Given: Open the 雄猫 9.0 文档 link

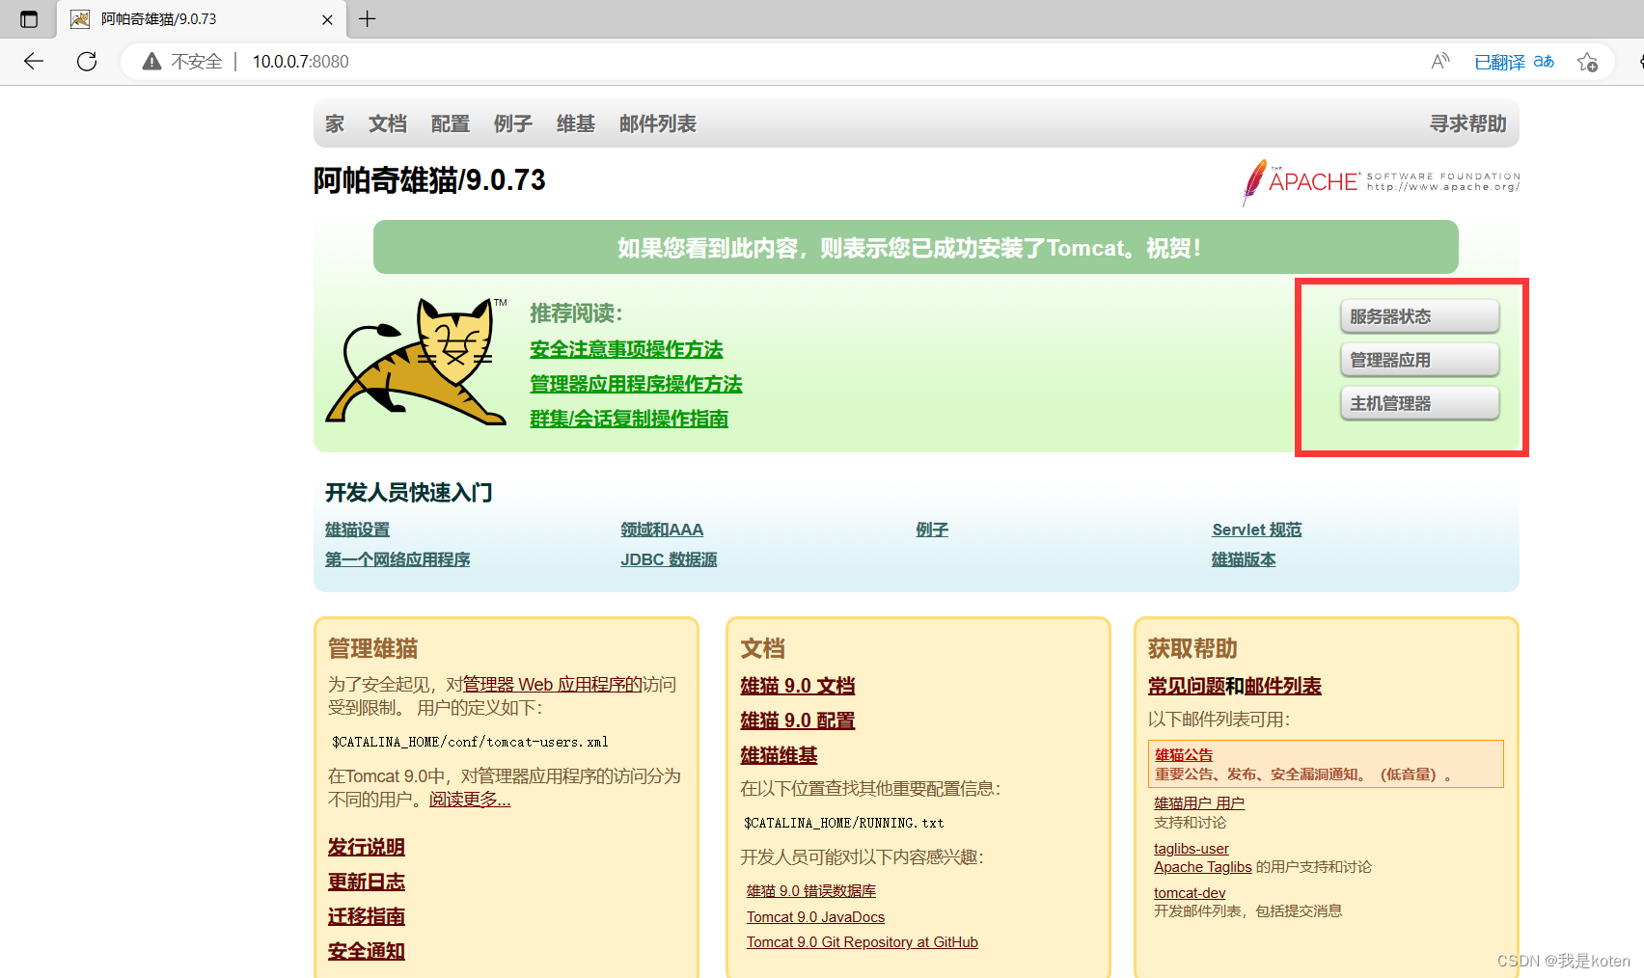Looking at the screenshot, I should (x=798, y=686).
